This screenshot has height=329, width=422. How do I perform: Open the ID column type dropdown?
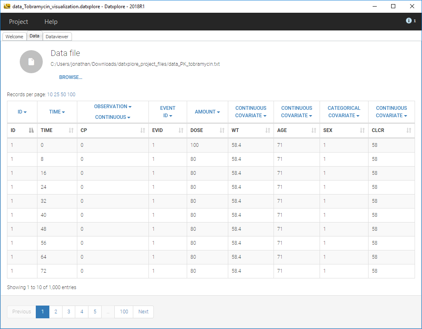(22, 111)
